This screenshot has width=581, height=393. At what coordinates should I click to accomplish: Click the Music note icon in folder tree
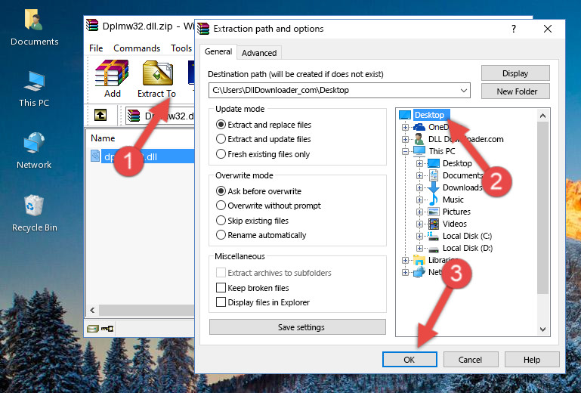click(x=433, y=200)
